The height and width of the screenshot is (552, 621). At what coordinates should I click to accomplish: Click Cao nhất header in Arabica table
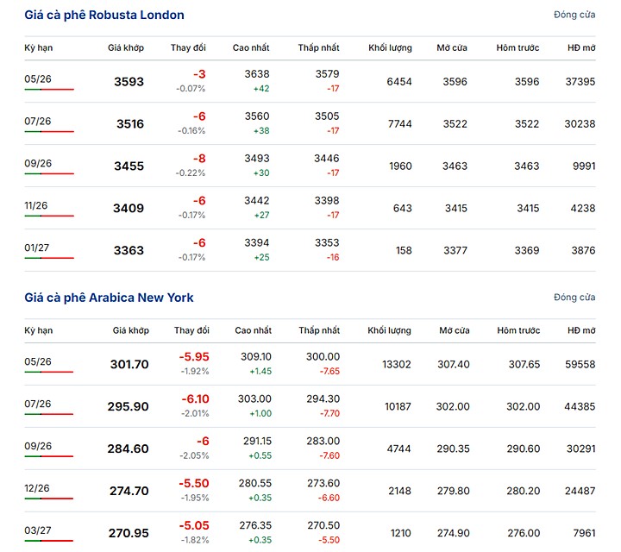(252, 330)
